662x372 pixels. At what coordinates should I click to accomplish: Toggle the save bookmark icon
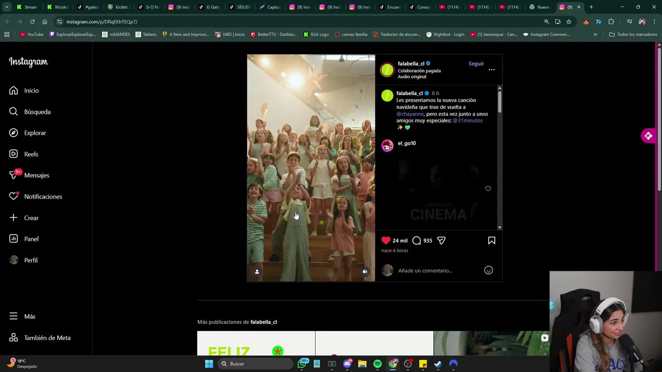click(x=491, y=240)
